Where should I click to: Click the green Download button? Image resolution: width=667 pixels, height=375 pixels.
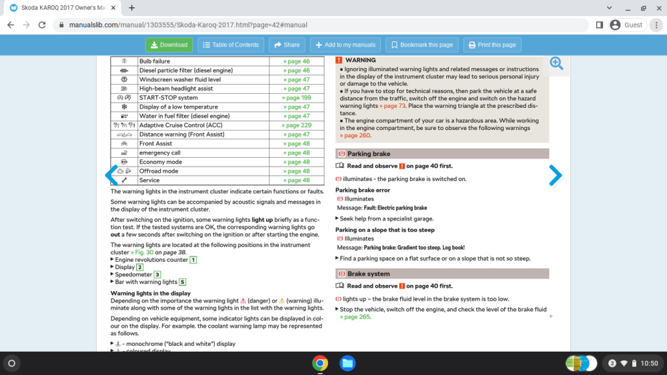(x=169, y=45)
